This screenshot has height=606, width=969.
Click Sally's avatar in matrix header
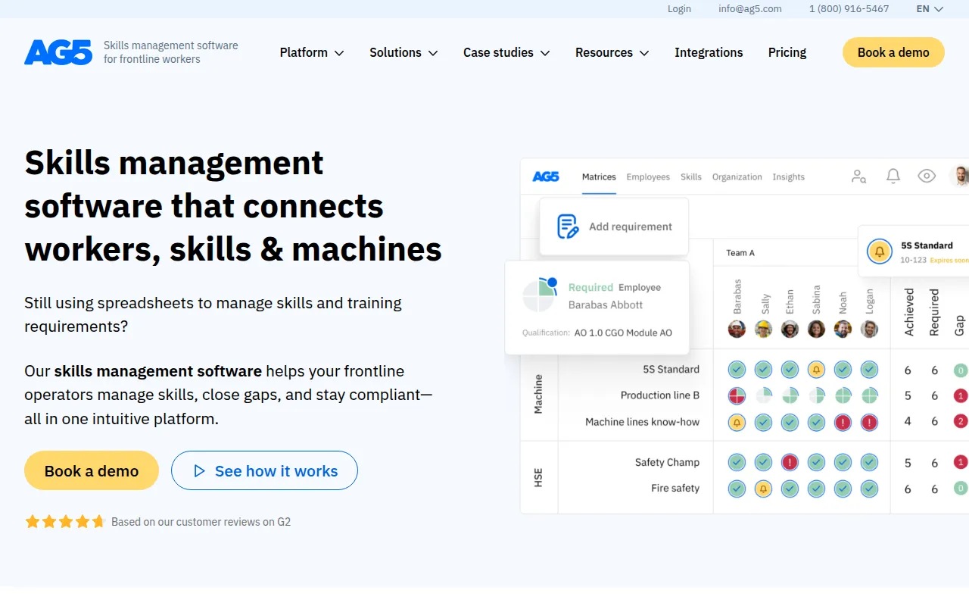(x=764, y=329)
